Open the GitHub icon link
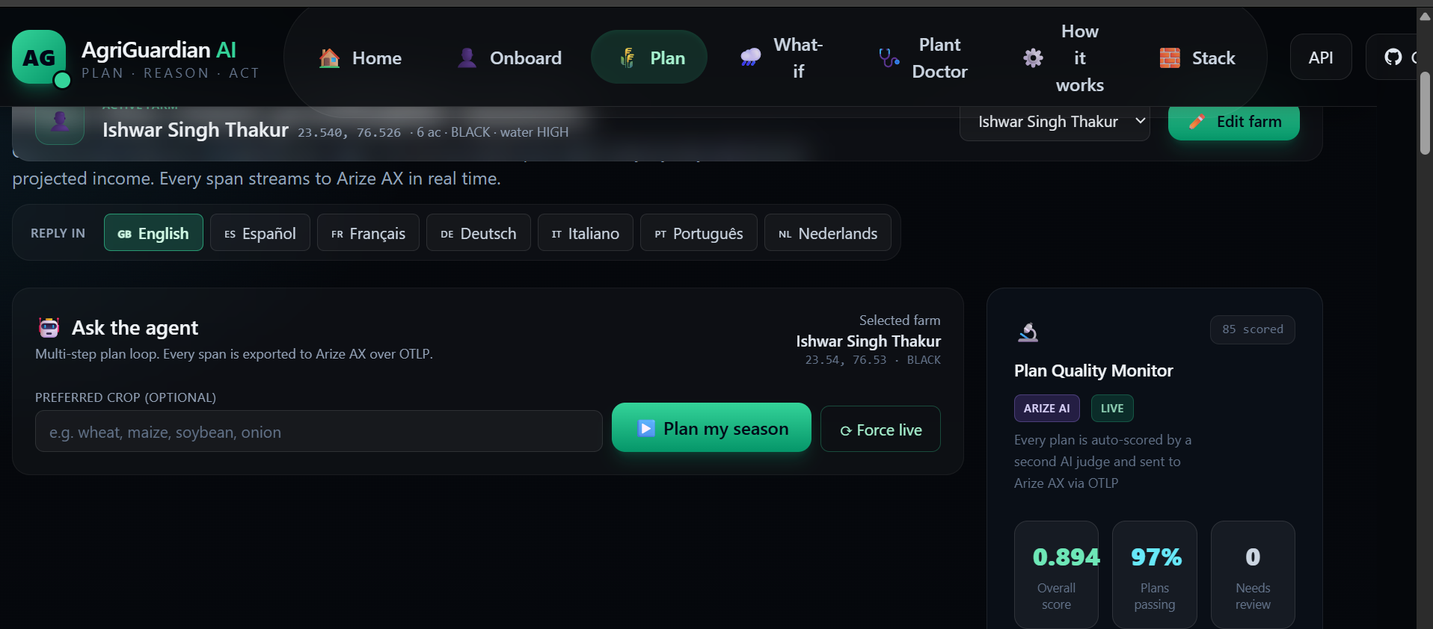Image resolution: width=1433 pixels, height=629 pixels. [1393, 57]
